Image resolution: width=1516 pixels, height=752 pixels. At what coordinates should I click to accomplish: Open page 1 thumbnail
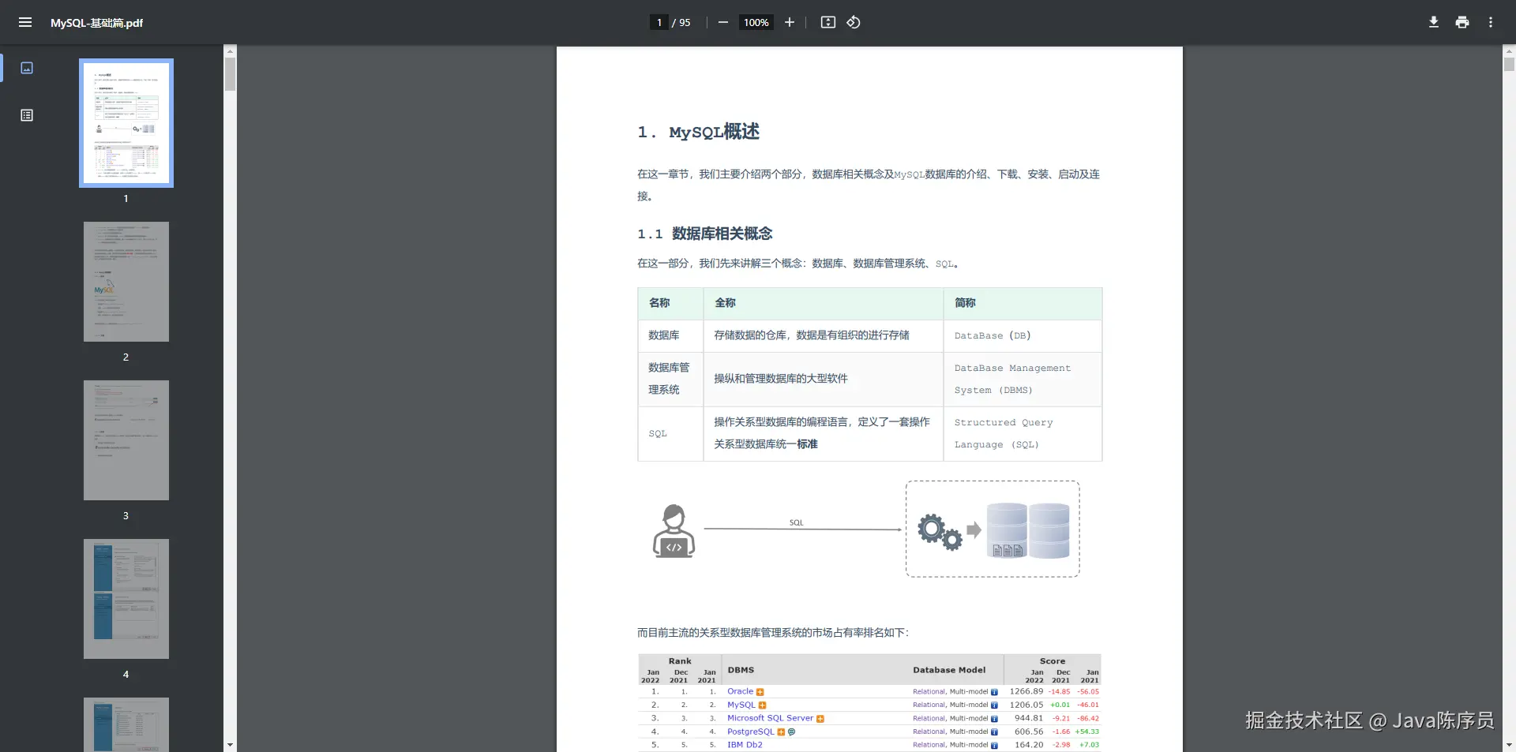(126, 123)
